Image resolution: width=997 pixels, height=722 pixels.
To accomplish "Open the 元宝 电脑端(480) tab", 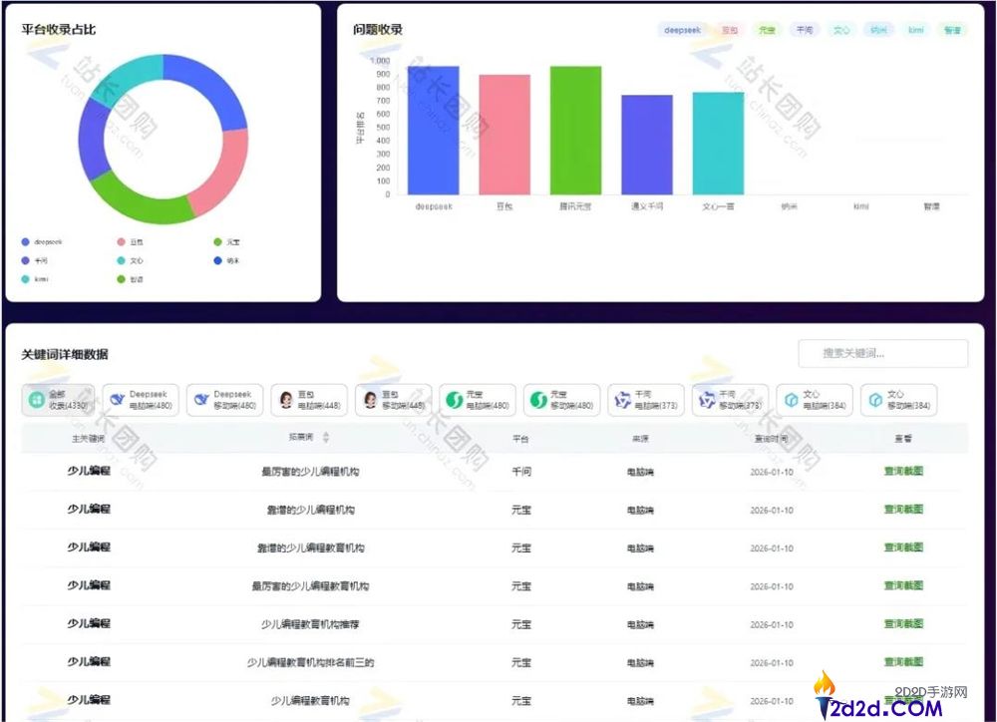I will [x=478, y=400].
